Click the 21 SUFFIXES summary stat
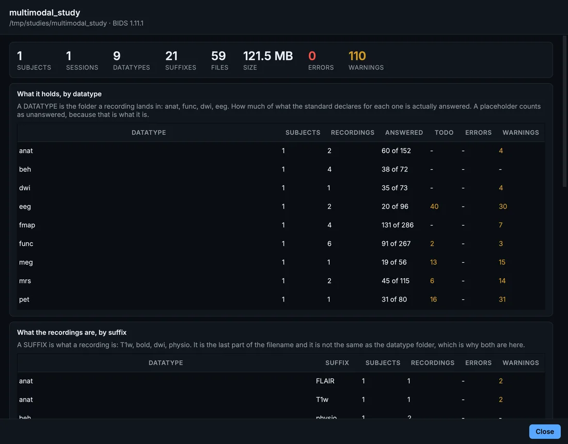 pos(180,60)
